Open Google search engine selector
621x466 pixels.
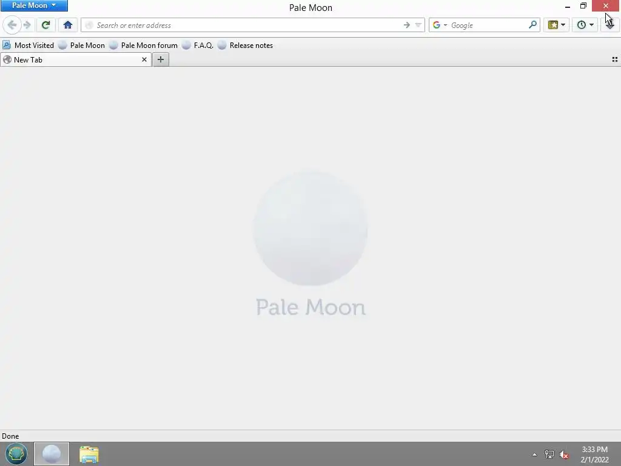440,25
